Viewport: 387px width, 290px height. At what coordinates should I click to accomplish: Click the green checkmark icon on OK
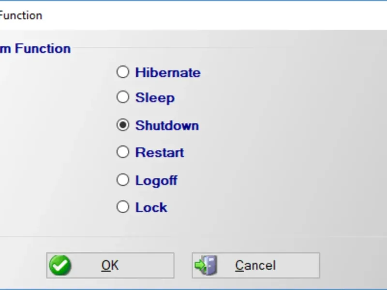click(60, 265)
